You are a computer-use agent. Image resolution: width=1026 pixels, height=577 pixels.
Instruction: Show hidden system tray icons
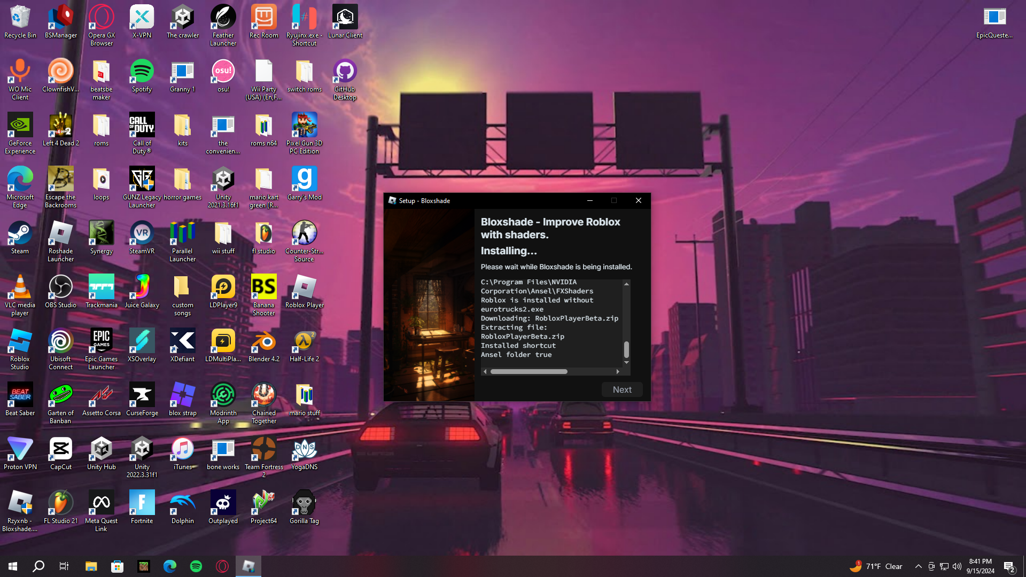pos(918,566)
